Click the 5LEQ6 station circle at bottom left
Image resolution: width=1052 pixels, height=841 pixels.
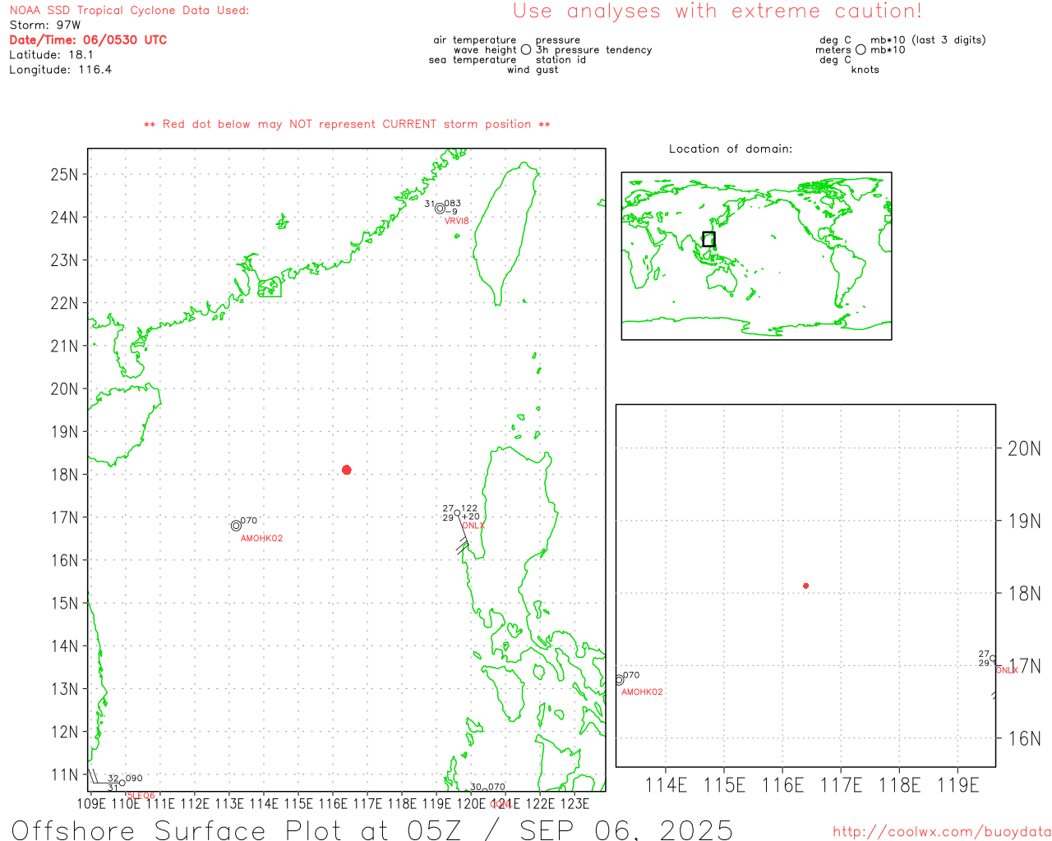point(122,783)
